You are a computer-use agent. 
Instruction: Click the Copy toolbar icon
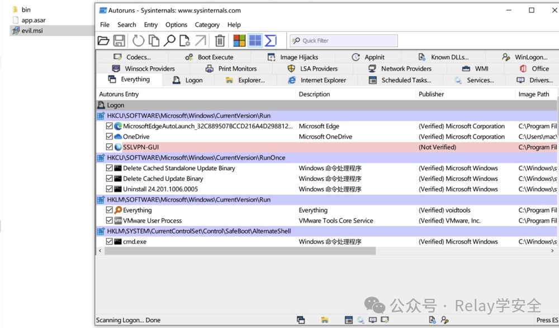pos(154,41)
